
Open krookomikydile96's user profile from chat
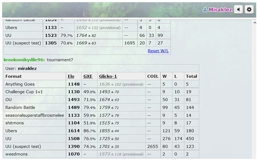point(24,60)
